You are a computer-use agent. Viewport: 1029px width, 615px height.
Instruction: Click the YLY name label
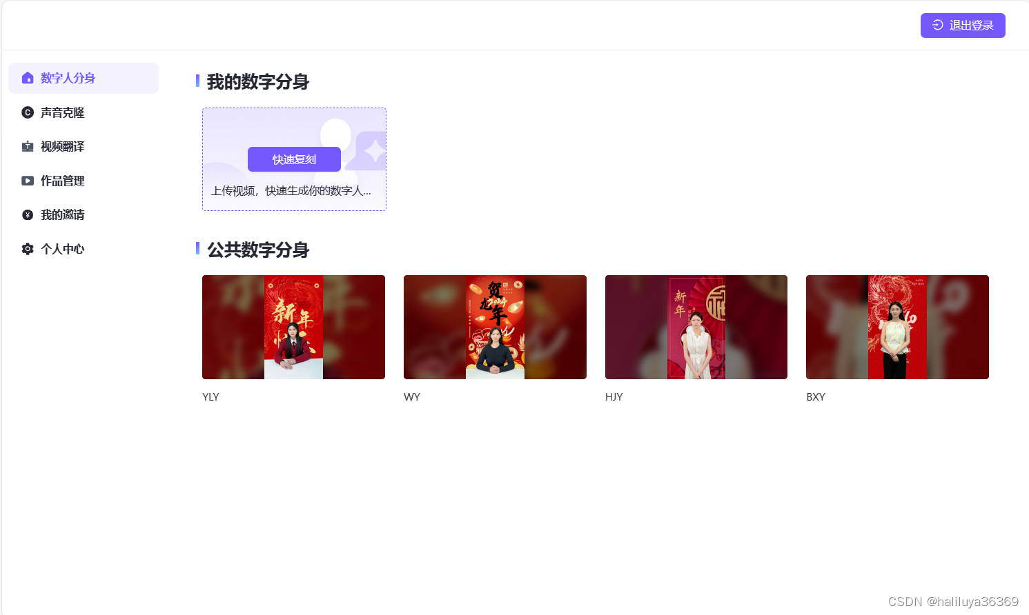pyautogui.click(x=210, y=397)
